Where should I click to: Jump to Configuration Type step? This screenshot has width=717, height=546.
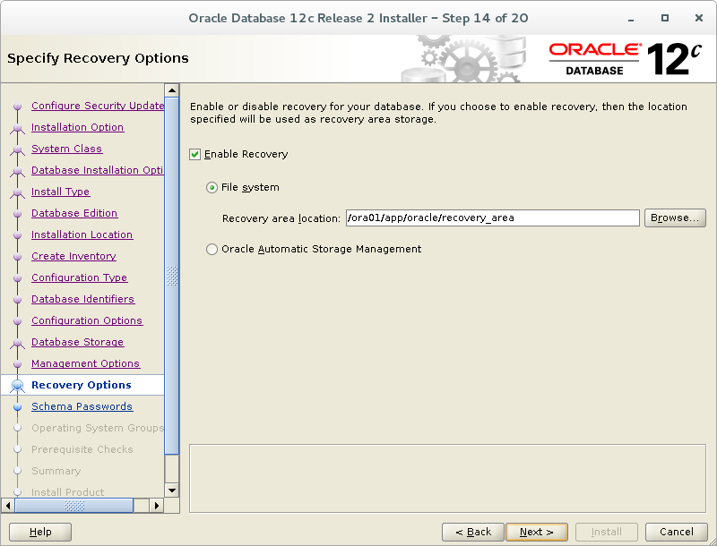tap(79, 277)
